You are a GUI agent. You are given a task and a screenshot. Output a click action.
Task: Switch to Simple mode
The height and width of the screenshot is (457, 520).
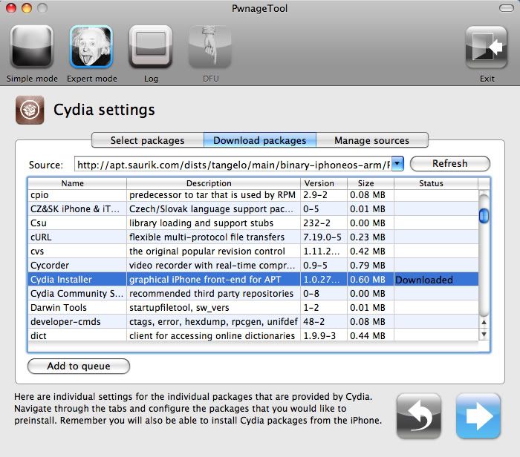(32, 47)
